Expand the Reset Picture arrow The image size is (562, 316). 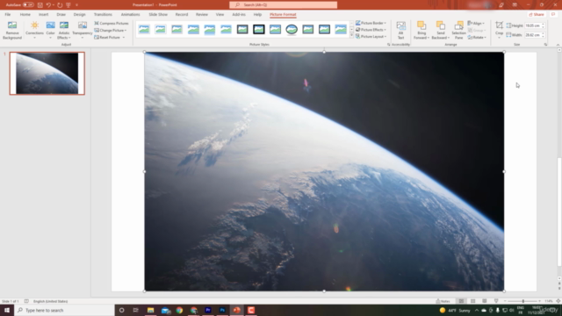coord(124,37)
